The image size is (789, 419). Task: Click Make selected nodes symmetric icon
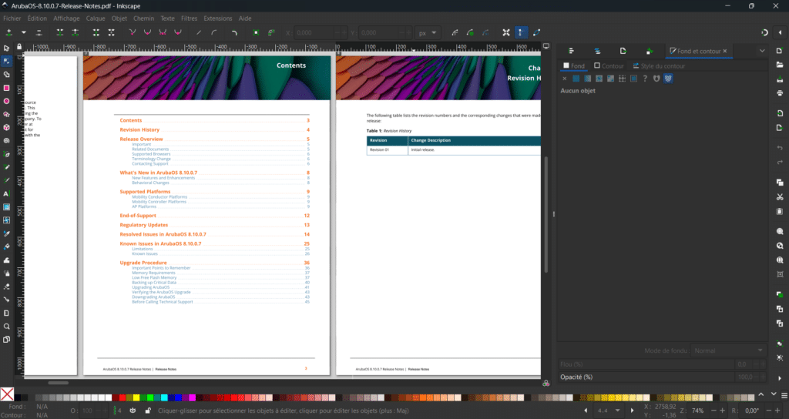(163, 32)
